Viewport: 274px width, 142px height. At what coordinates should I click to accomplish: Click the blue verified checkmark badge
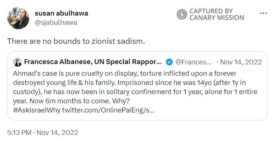[x=169, y=62]
